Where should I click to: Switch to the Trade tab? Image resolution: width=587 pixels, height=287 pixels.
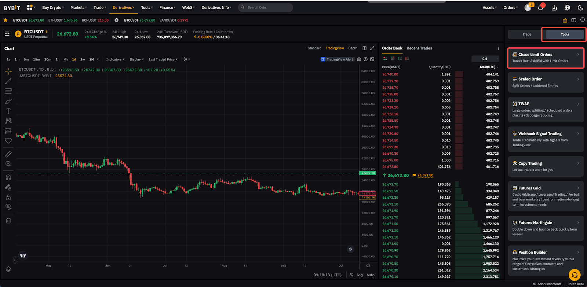coord(526,34)
